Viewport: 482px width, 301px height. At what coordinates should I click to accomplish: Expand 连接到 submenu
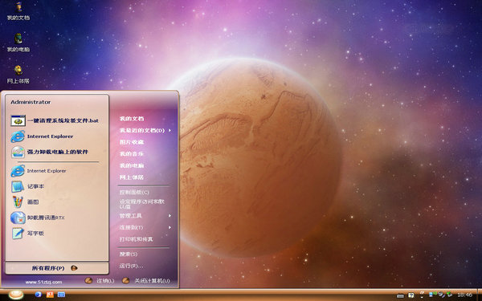point(145,228)
